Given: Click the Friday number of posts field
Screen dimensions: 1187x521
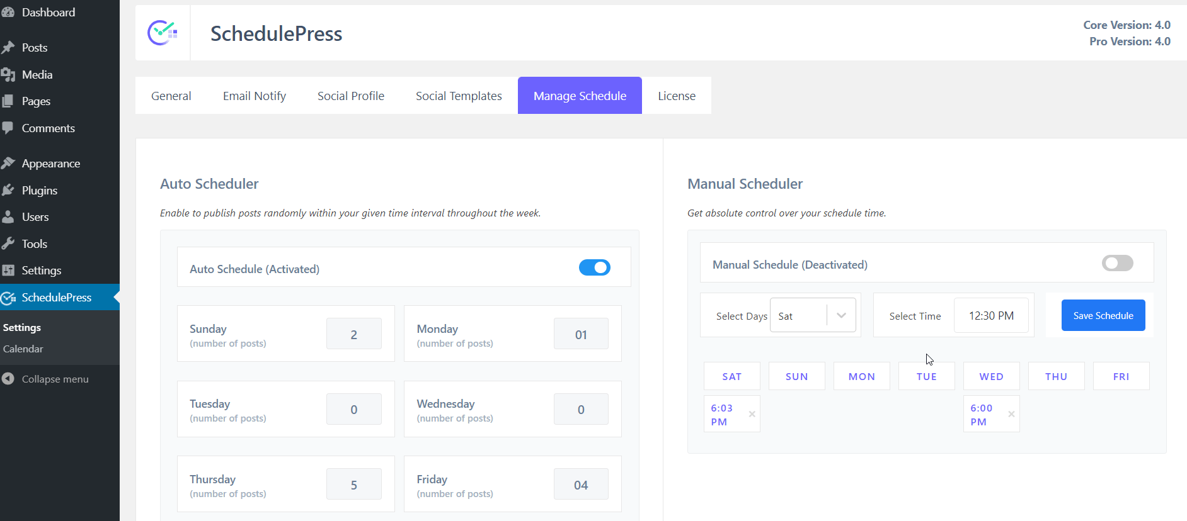Looking at the screenshot, I should pyautogui.click(x=581, y=484).
